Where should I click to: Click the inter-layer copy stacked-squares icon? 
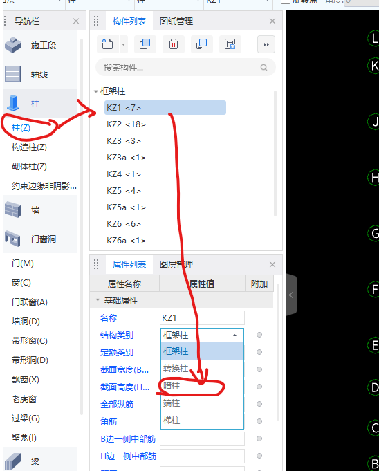tap(201, 44)
